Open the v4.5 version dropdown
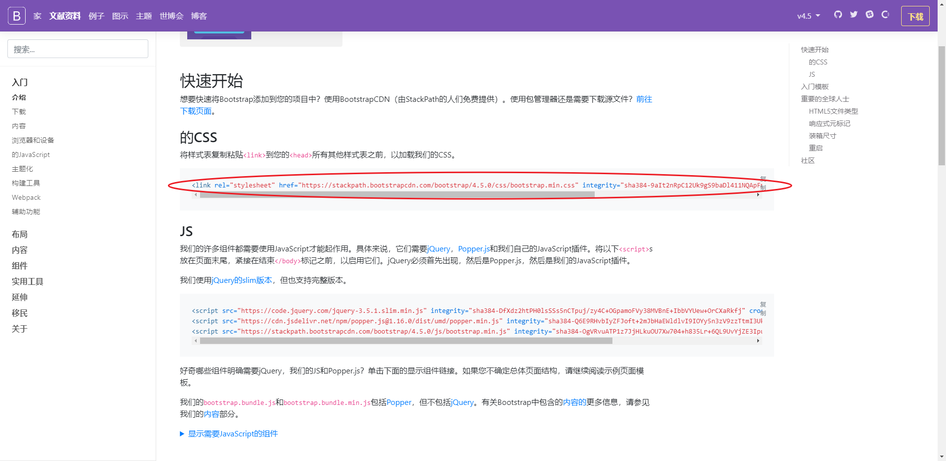Image resolution: width=946 pixels, height=461 pixels. pos(808,16)
